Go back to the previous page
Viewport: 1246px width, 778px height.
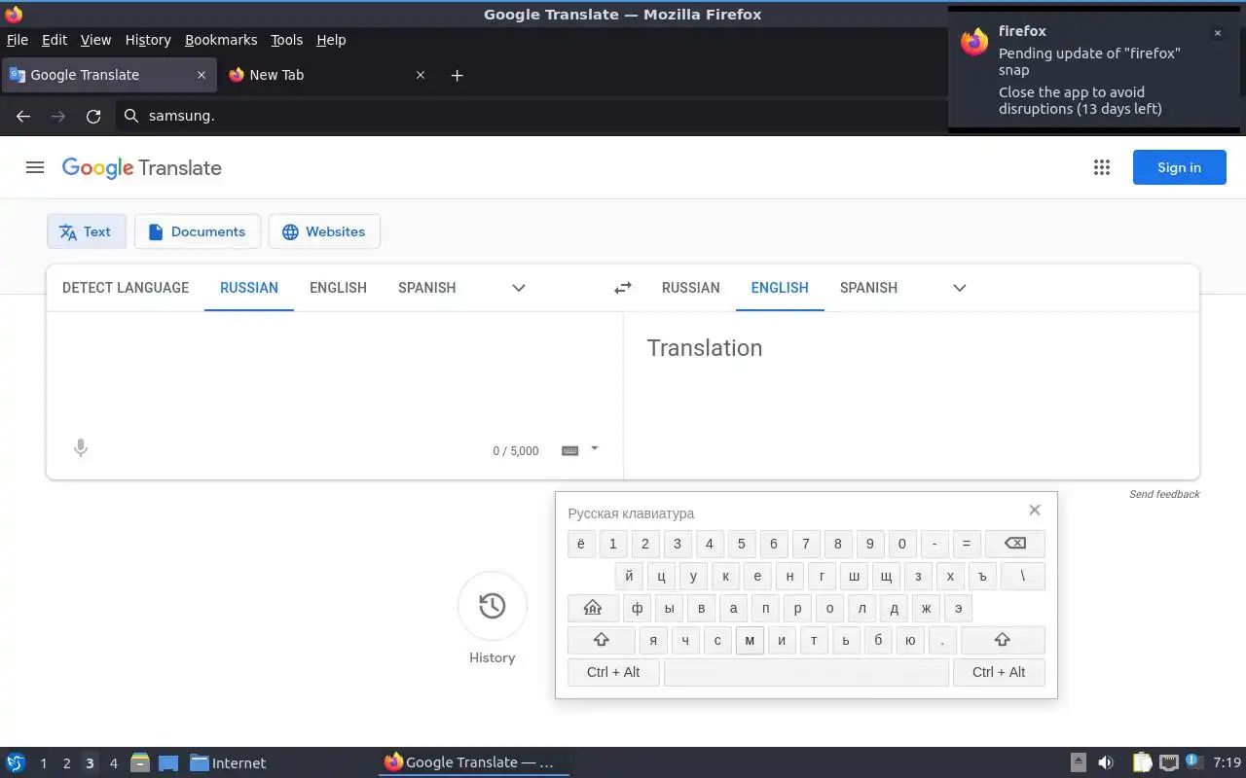click(x=23, y=116)
